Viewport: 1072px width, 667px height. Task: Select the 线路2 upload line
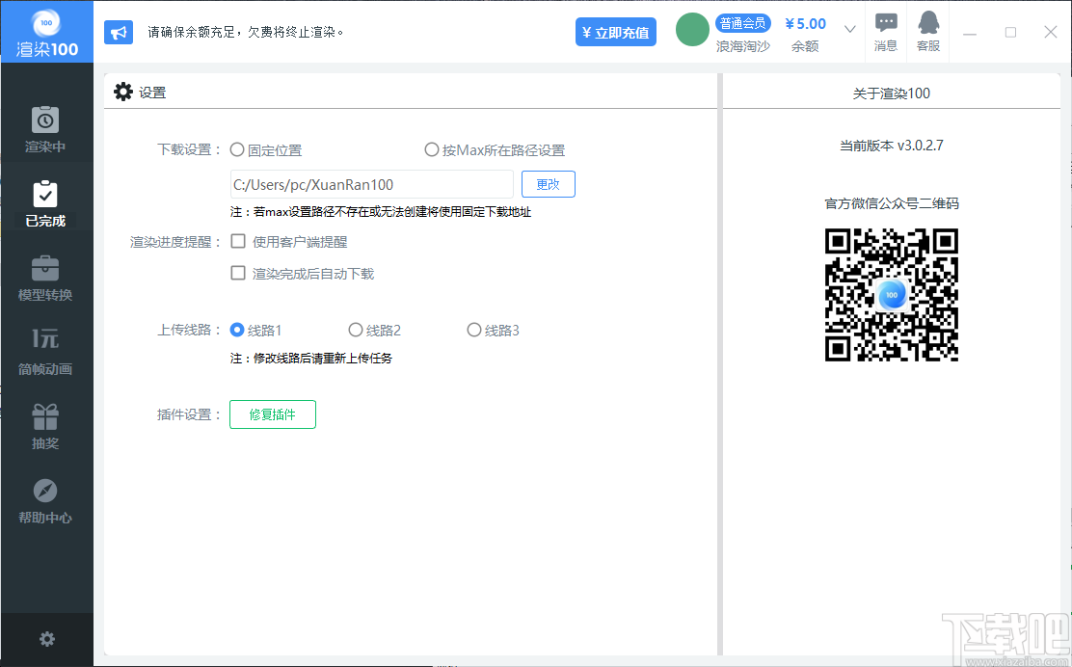[x=356, y=329]
